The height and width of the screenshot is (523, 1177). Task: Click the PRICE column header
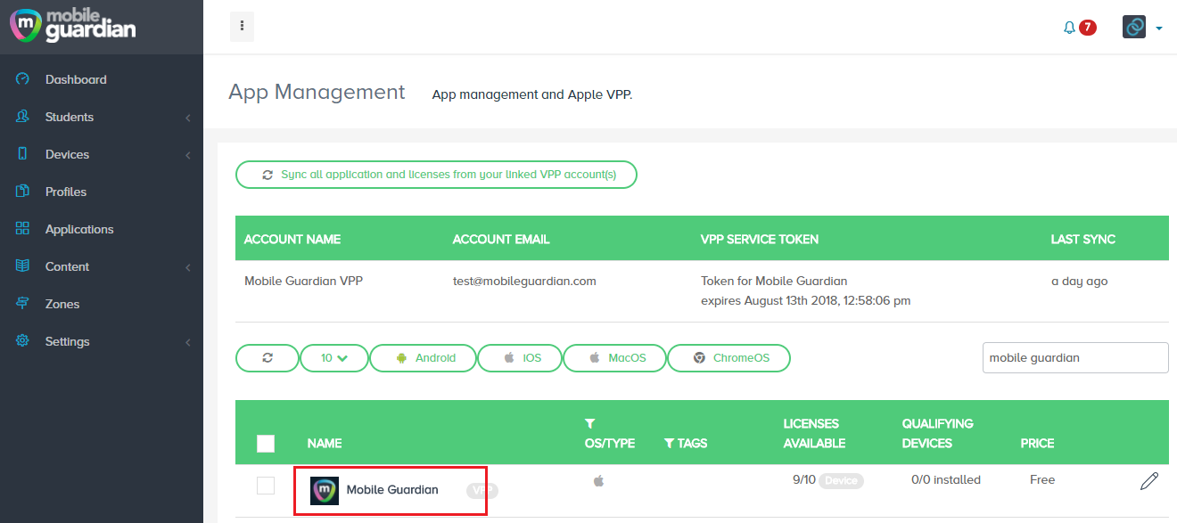(1037, 444)
